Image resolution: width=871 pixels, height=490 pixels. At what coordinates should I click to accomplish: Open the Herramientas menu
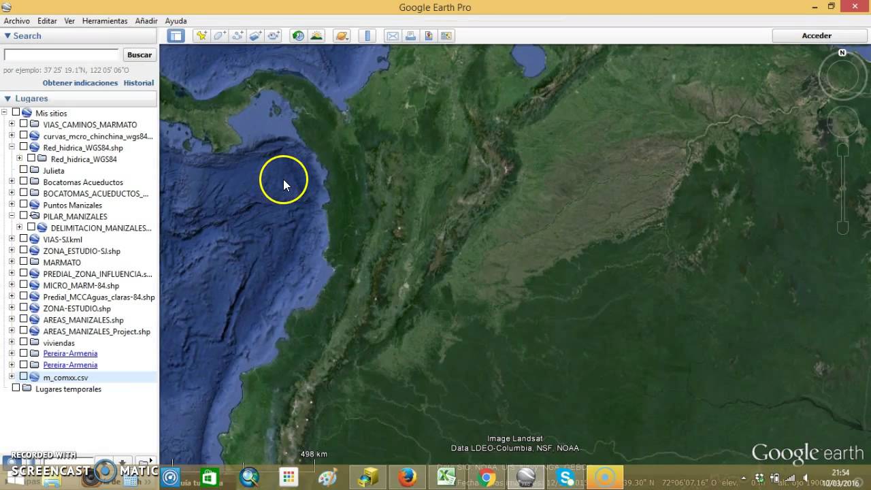pos(105,21)
